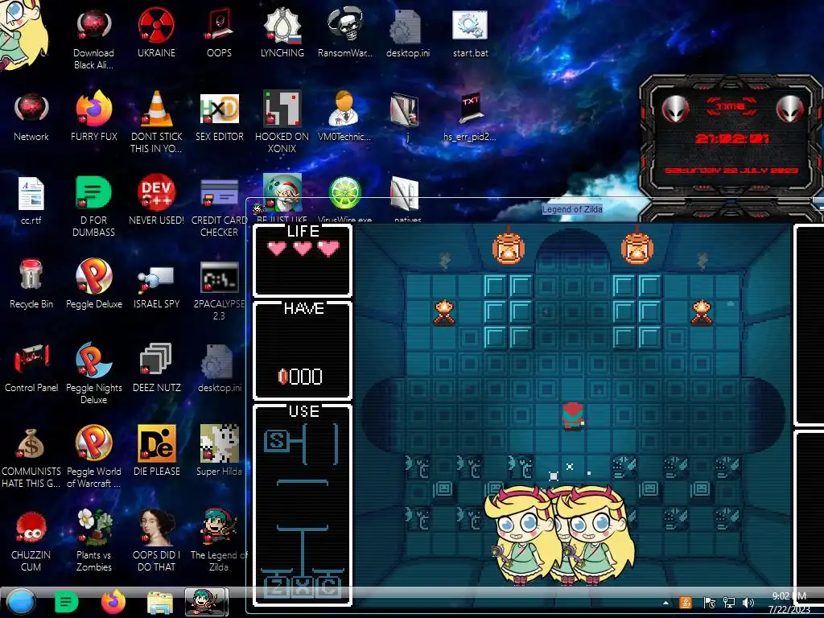This screenshot has height=618, width=824.
Task: Open the CHUZZIN CUM red fuzzy icon
Action: pyautogui.click(x=31, y=542)
